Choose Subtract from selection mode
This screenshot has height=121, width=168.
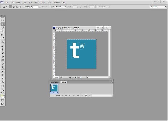point(17,7)
